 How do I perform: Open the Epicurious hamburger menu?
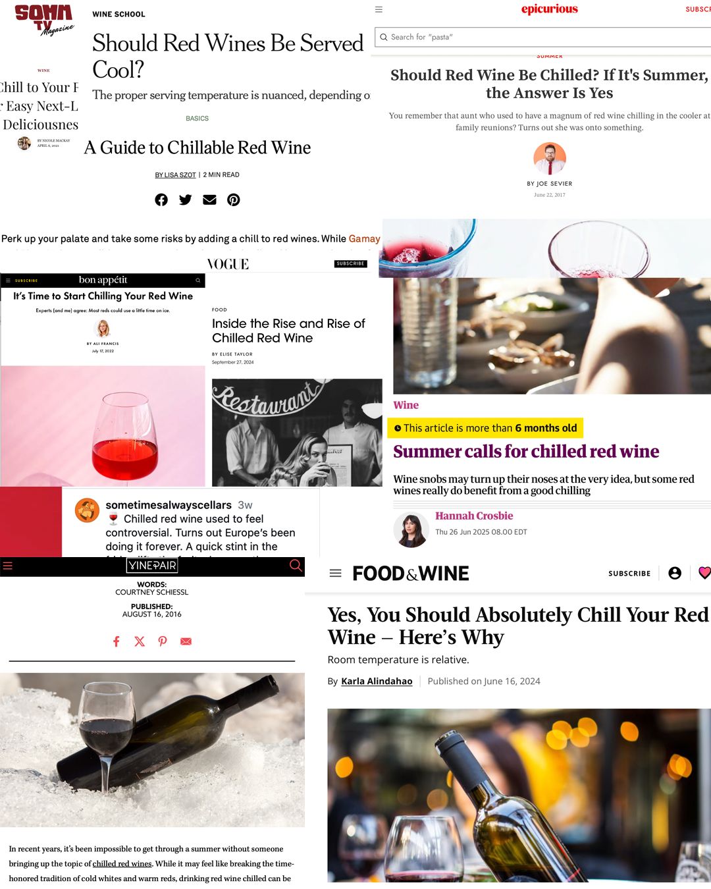379,9
